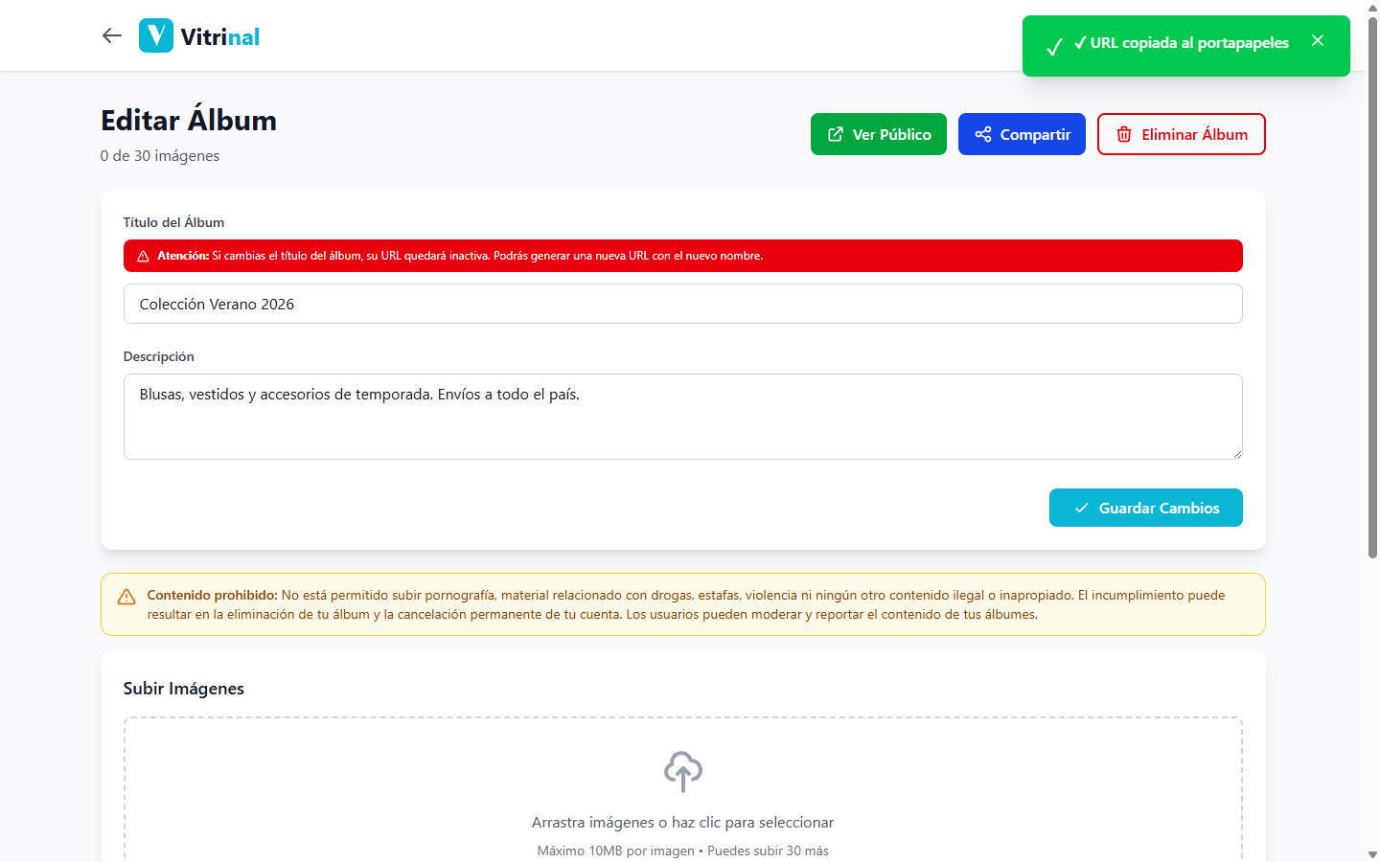Image resolution: width=1380 pixels, height=862 pixels.
Task: Click the 'Descripción' field label
Action: (159, 356)
